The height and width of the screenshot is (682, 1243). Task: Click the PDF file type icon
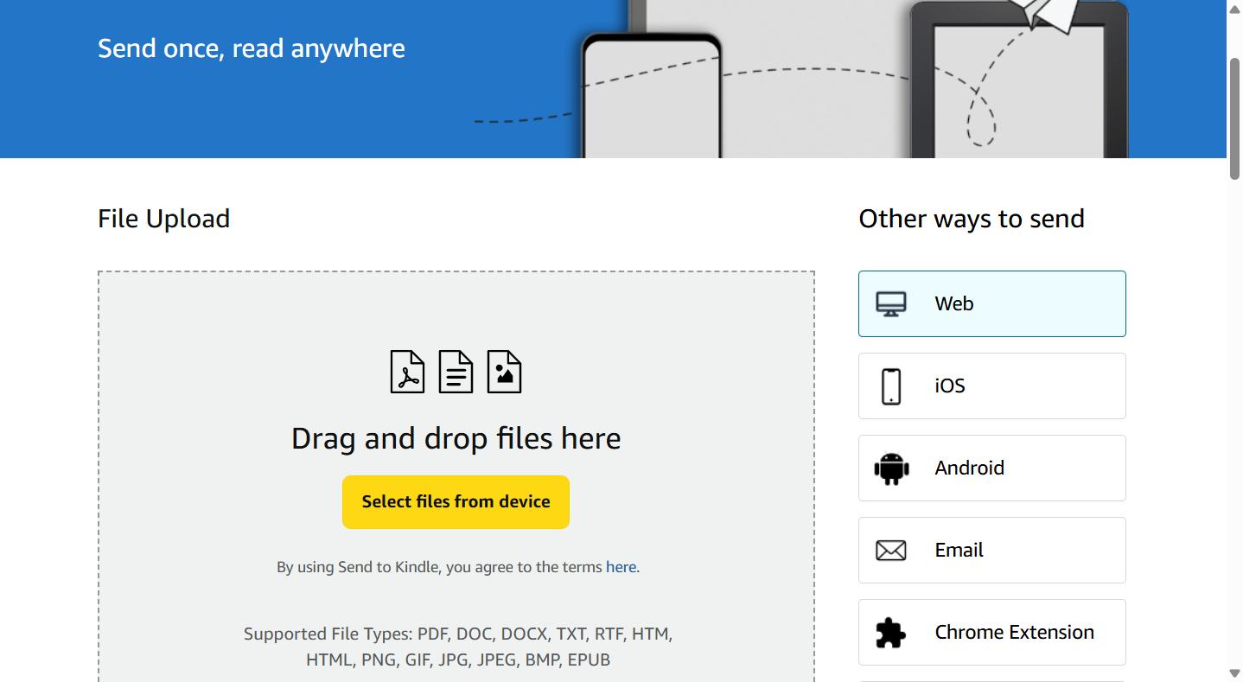pos(407,372)
